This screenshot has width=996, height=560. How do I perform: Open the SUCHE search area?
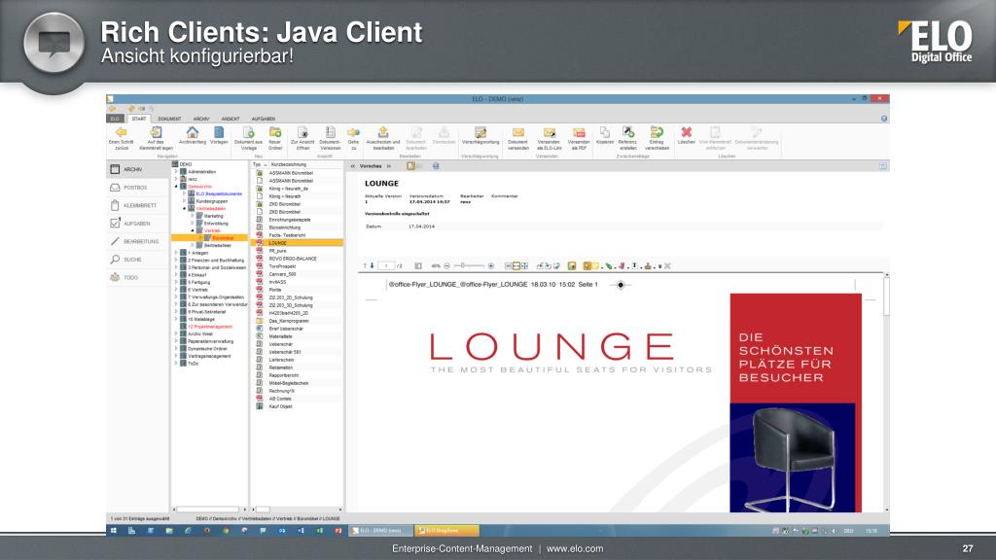[132, 260]
